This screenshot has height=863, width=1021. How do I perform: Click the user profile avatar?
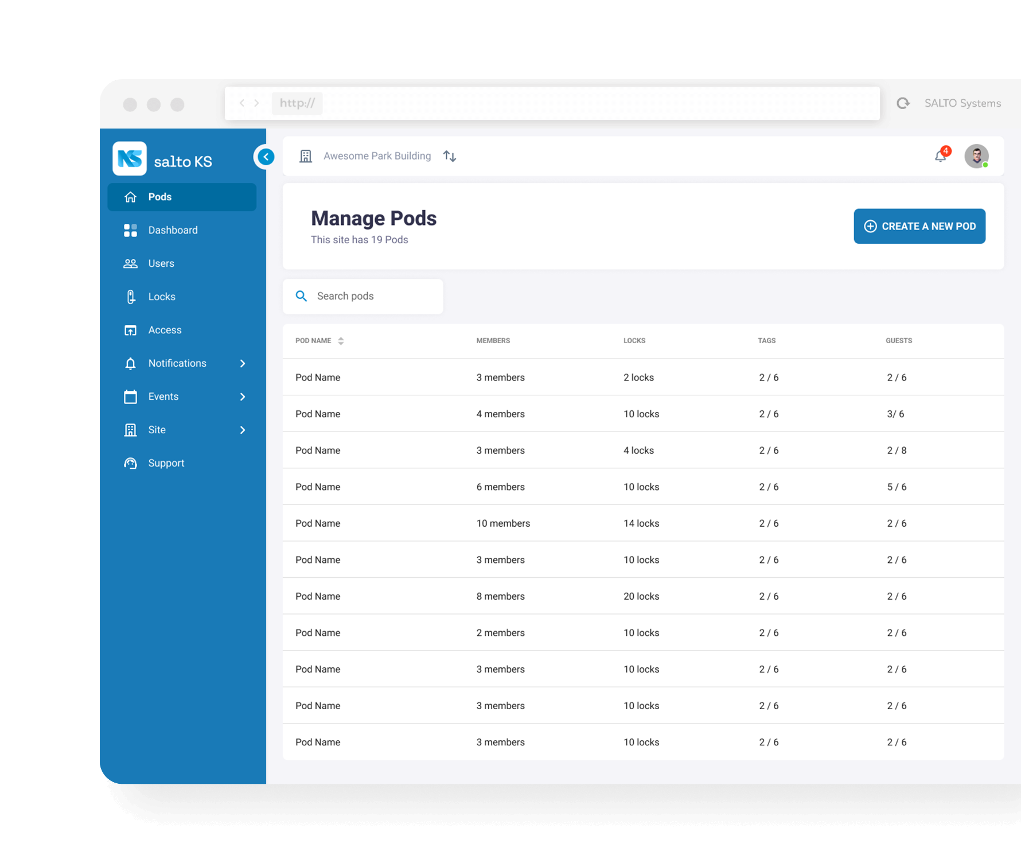(x=976, y=156)
